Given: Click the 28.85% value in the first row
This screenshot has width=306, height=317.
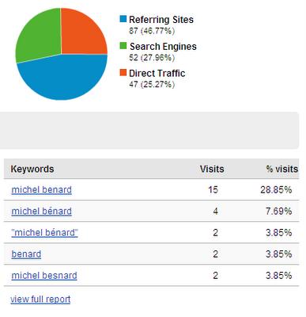Looking at the screenshot, I should pyautogui.click(x=276, y=189).
